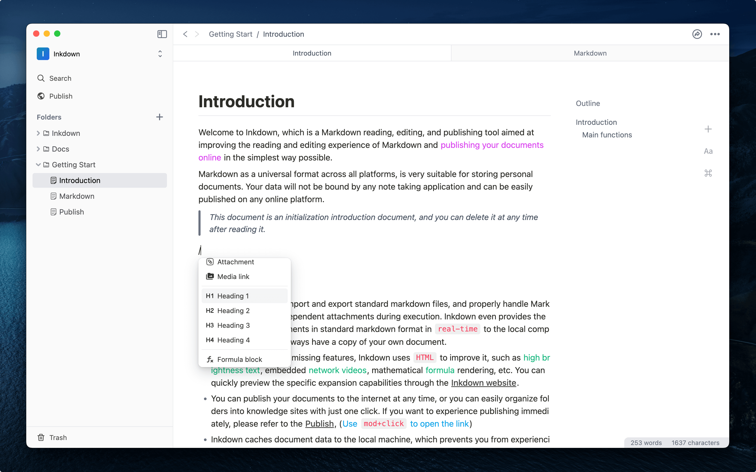Image resolution: width=756 pixels, height=472 pixels.
Task: Open the underlined Publish link in text
Action: click(319, 423)
